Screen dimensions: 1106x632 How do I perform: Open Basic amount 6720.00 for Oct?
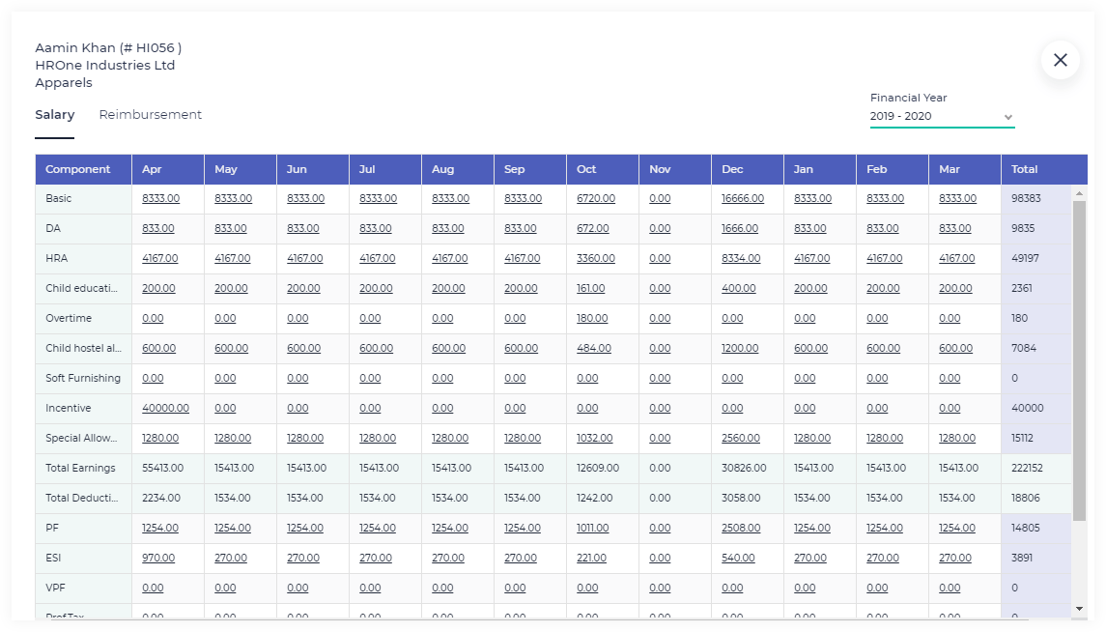[596, 198]
